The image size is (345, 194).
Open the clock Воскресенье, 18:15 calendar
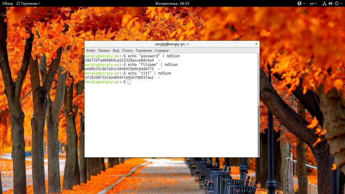[x=172, y=3]
